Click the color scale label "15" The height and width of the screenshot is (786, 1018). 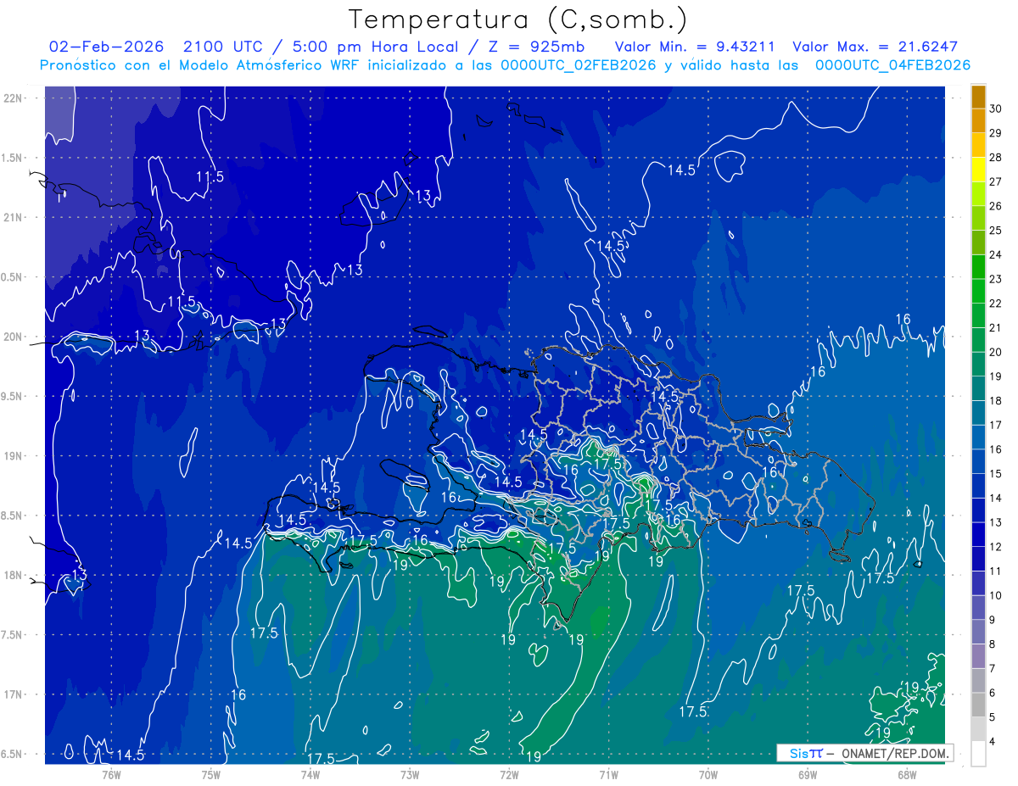996,473
